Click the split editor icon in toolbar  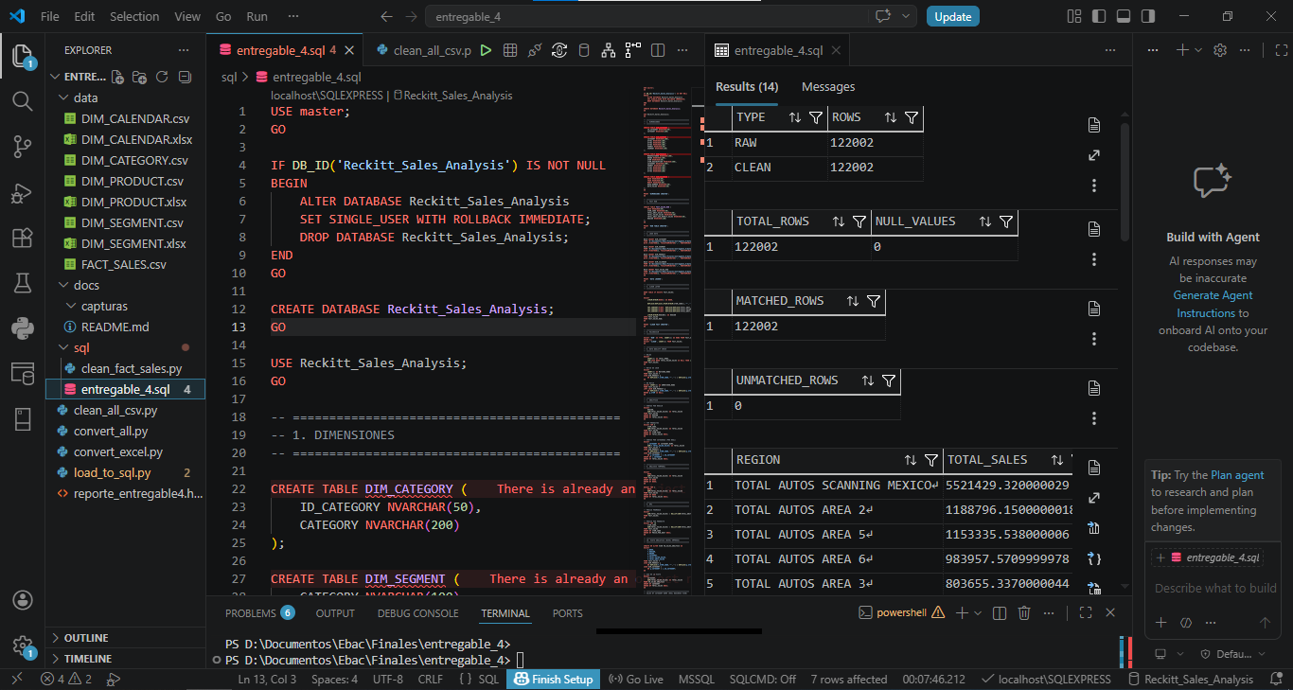(x=658, y=50)
